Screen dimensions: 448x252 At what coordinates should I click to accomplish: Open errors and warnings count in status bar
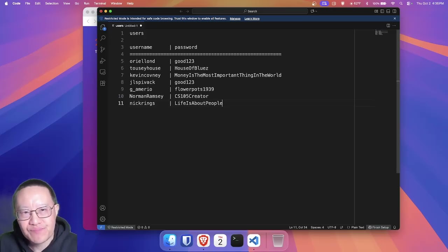click(x=143, y=227)
